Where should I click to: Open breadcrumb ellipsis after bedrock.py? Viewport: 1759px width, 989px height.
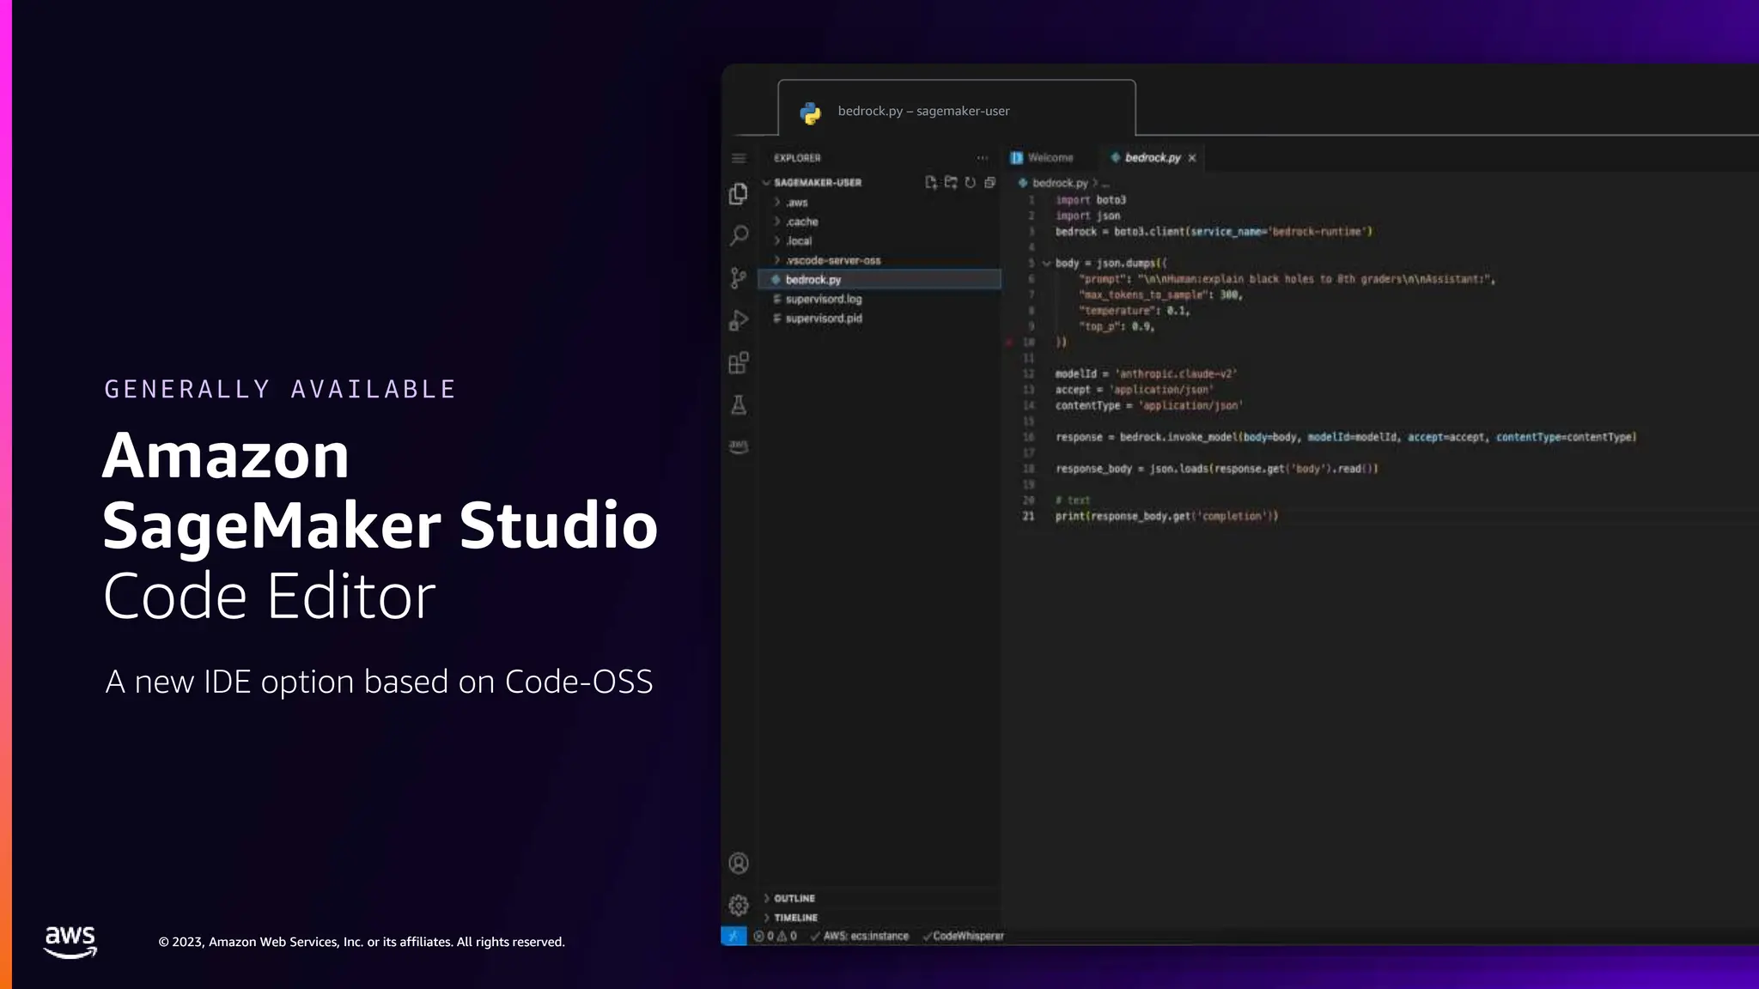tap(1105, 184)
